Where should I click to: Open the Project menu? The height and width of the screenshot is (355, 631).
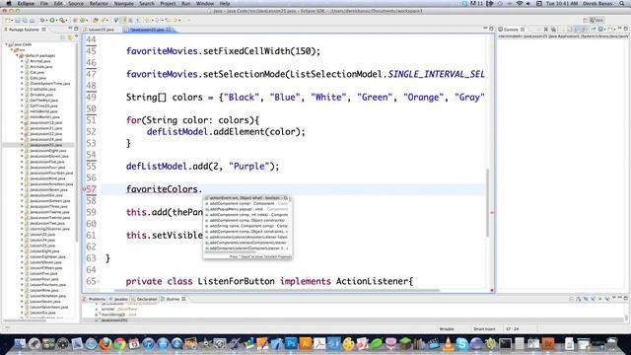168,3
